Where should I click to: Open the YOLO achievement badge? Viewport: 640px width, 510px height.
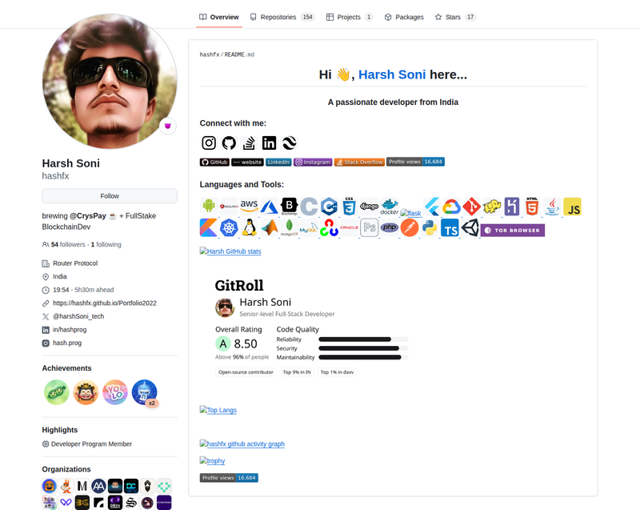[115, 392]
